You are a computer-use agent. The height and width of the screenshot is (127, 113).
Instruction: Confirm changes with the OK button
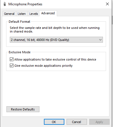54,122
